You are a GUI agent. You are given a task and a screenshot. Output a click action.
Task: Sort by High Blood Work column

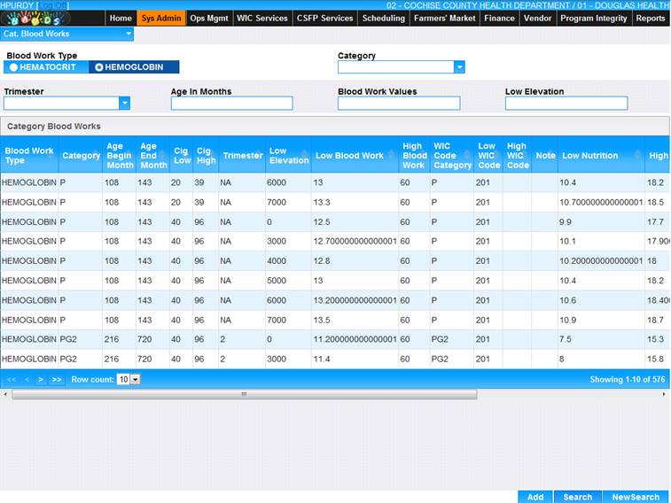(414, 156)
